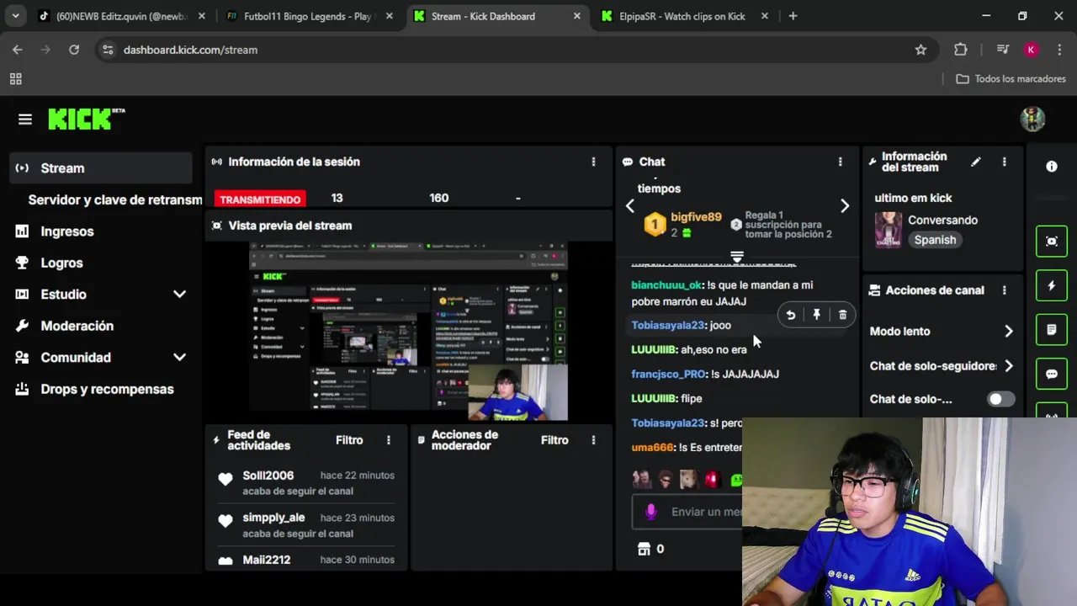
Task: Open Información del stream three-dot menu
Action: click(x=1004, y=162)
